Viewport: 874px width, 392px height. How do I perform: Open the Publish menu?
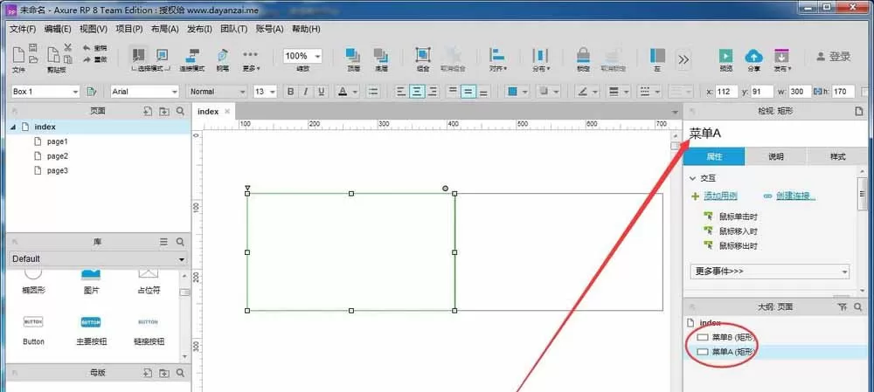(x=199, y=29)
